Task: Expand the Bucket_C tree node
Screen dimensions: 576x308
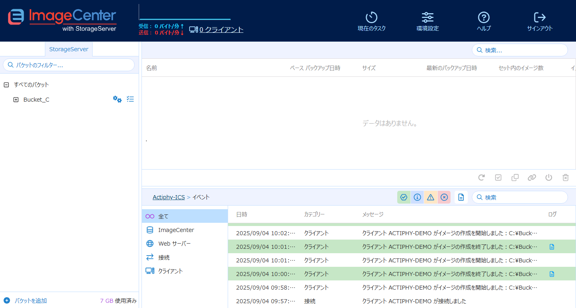Action: coord(16,100)
